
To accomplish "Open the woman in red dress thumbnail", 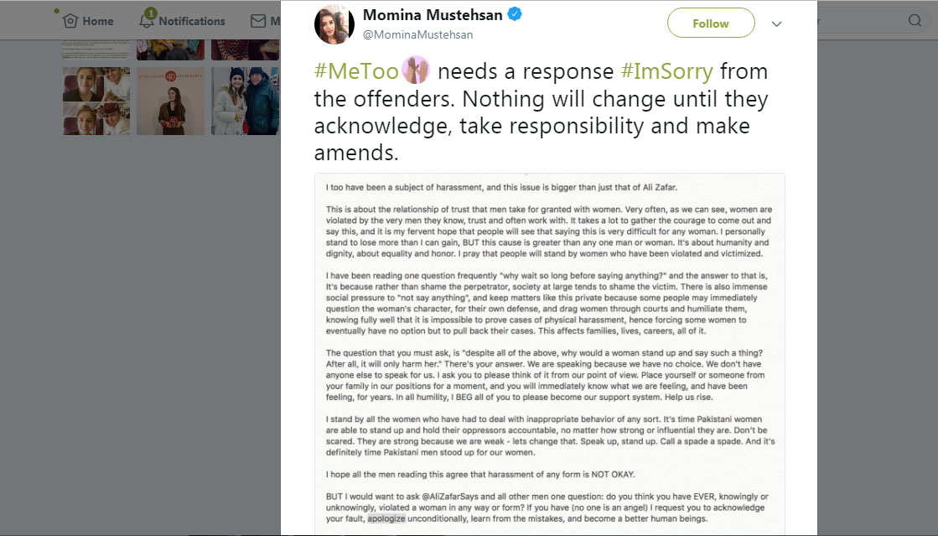I will click(x=170, y=101).
